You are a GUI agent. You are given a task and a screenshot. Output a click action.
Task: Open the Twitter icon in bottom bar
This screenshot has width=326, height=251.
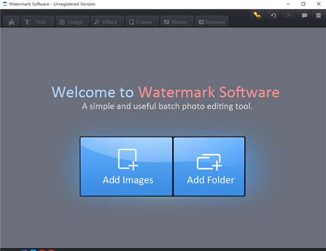tap(33, 250)
